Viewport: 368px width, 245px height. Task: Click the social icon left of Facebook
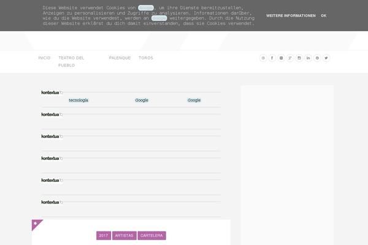point(263,58)
